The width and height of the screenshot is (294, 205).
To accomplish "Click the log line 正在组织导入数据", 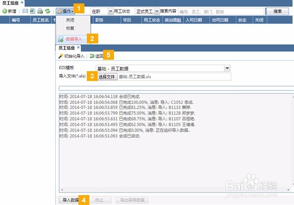I will point(125,130).
